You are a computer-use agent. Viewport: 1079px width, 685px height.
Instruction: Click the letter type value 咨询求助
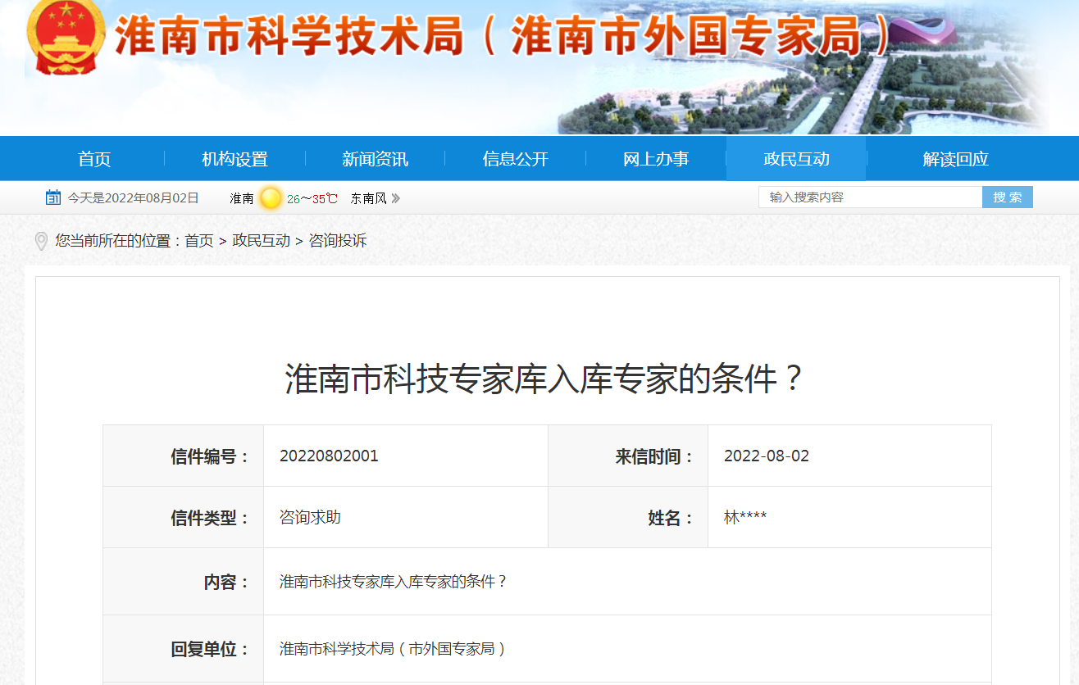tap(310, 517)
